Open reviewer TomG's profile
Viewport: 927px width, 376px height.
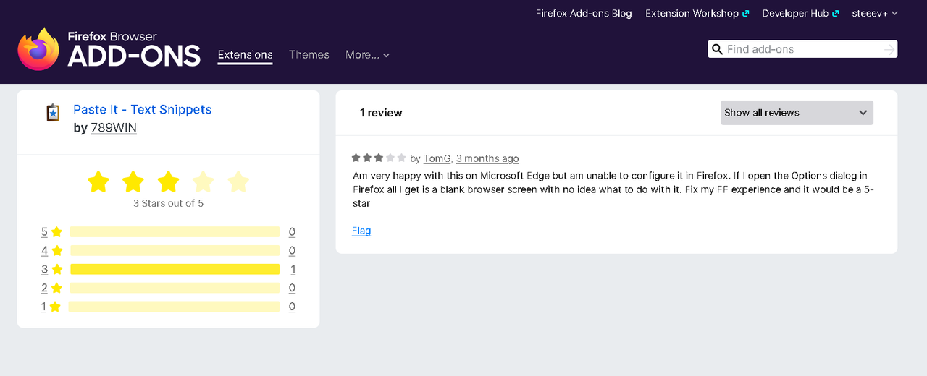pos(437,158)
